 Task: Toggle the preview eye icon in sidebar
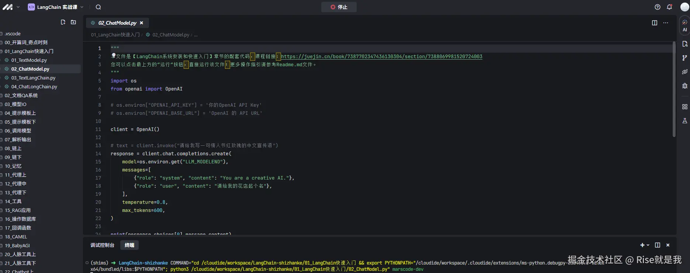click(x=684, y=72)
